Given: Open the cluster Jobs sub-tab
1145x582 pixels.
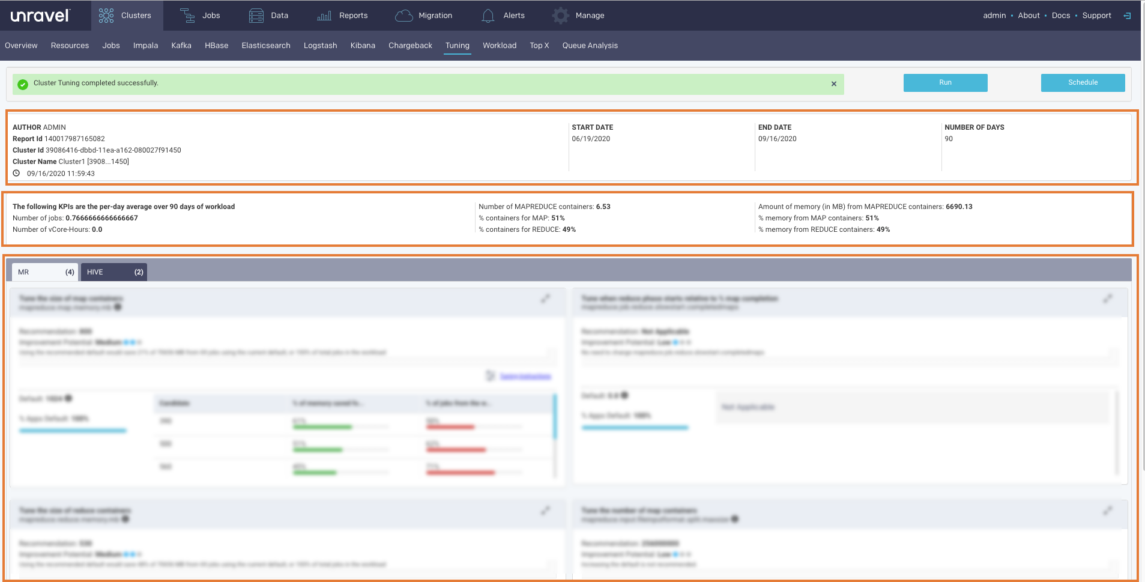Looking at the screenshot, I should pyautogui.click(x=111, y=46).
